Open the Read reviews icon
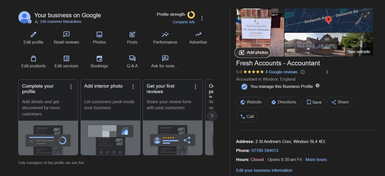Screen dimensions: 385x176 [x=66, y=34]
